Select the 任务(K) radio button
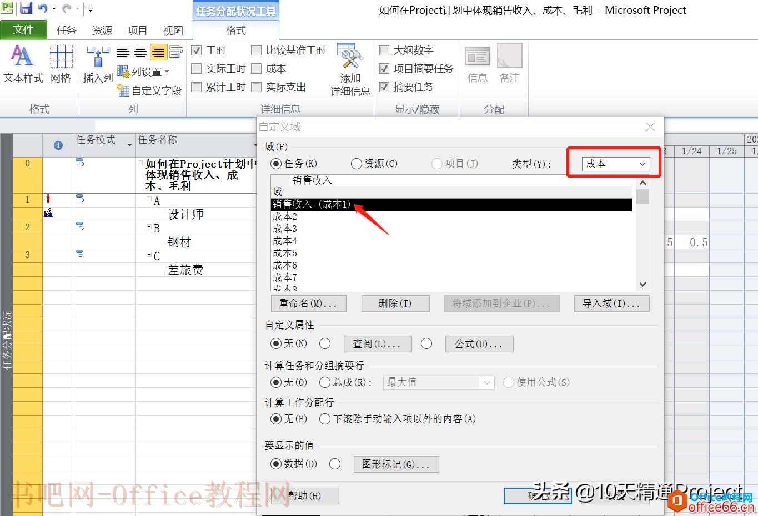Viewport: 758px width, 516px height. [276, 164]
